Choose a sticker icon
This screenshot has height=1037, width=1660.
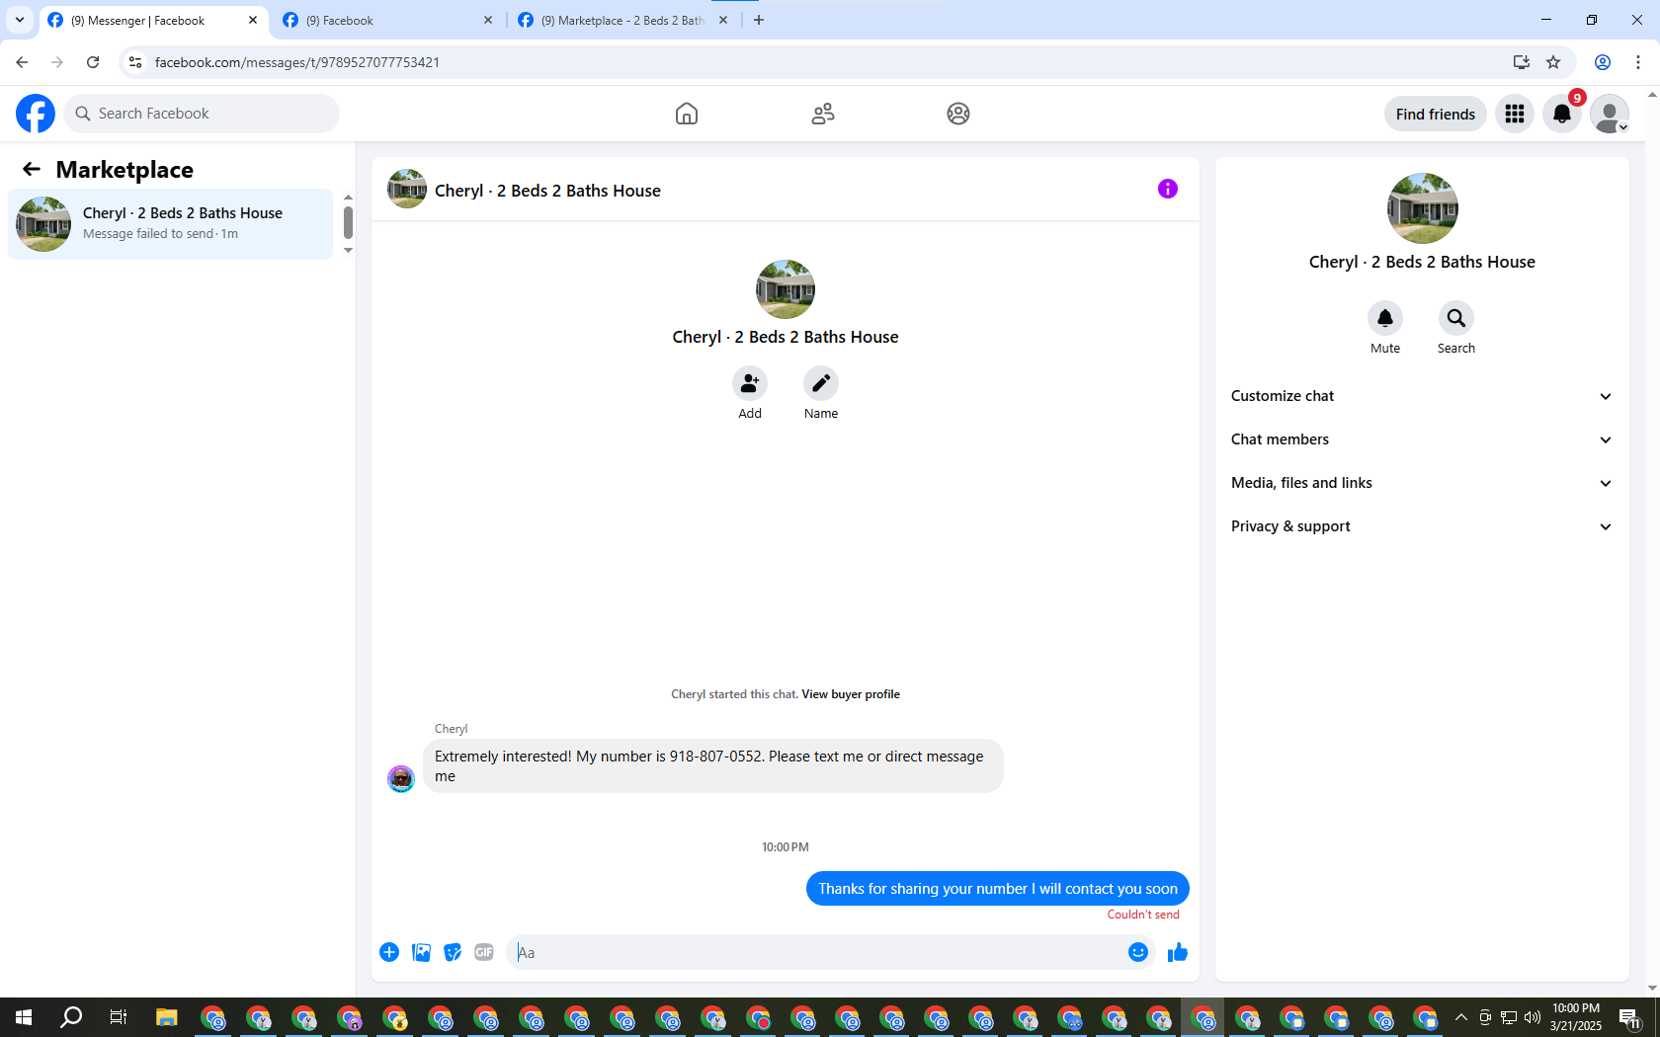453,952
